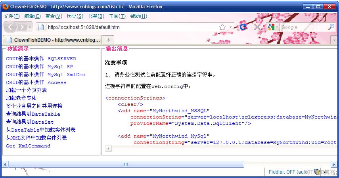Click 多个业务层之间共用连接 link
339x178 pixels.
click(x=34, y=106)
